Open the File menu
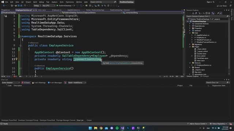Image resolution: width=234 pixels, height=131 pixels. pyautogui.click(x=7, y=2)
